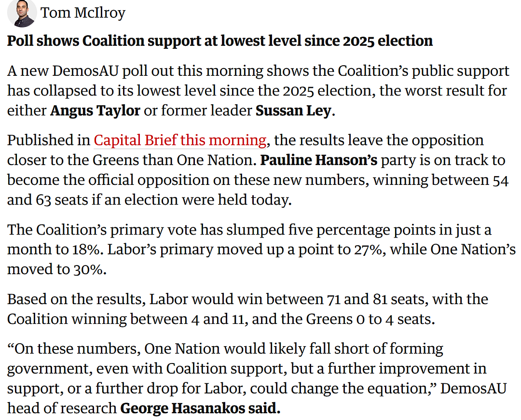
Task: Click DemosAU before head of research
Action: (x=473, y=388)
